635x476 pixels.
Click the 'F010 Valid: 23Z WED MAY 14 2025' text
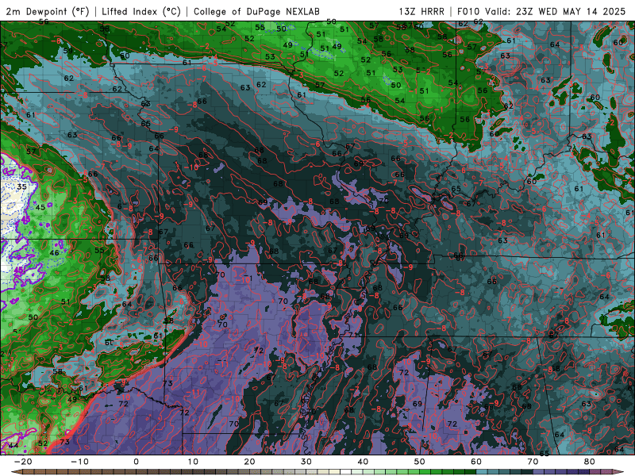click(x=541, y=11)
